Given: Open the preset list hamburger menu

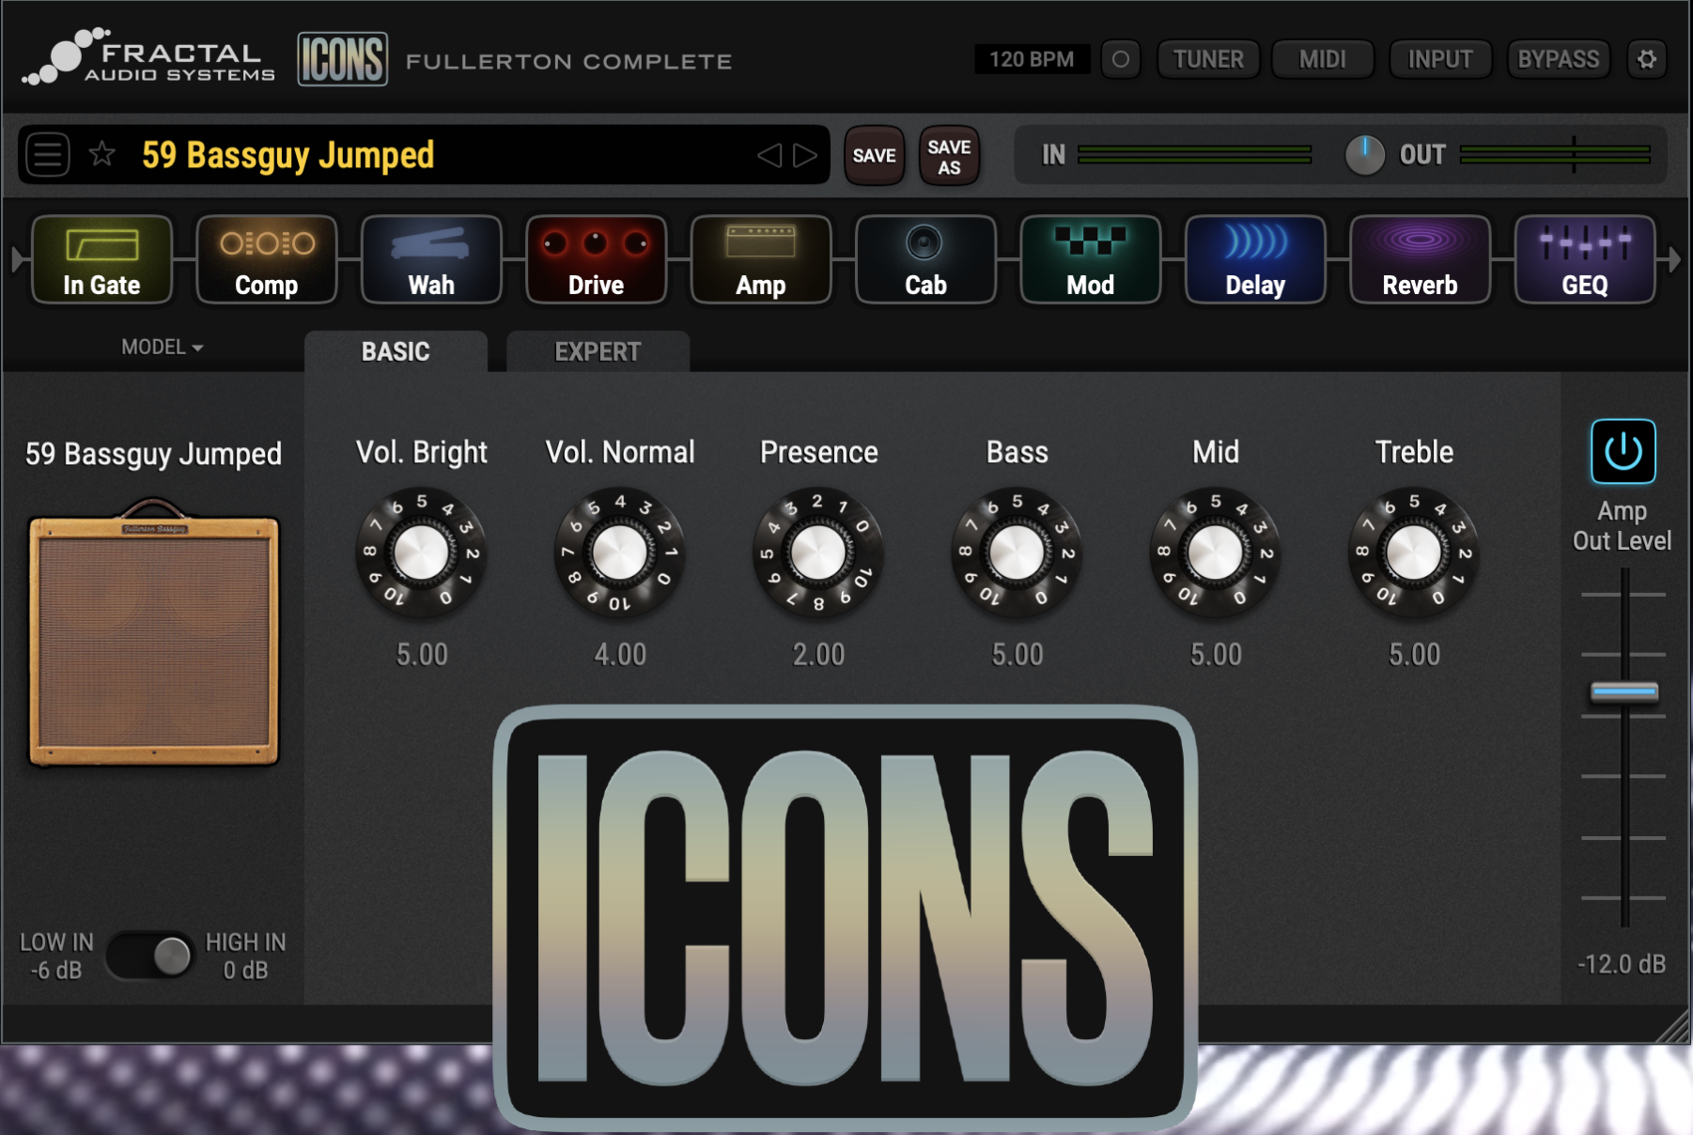Looking at the screenshot, I should point(48,154).
